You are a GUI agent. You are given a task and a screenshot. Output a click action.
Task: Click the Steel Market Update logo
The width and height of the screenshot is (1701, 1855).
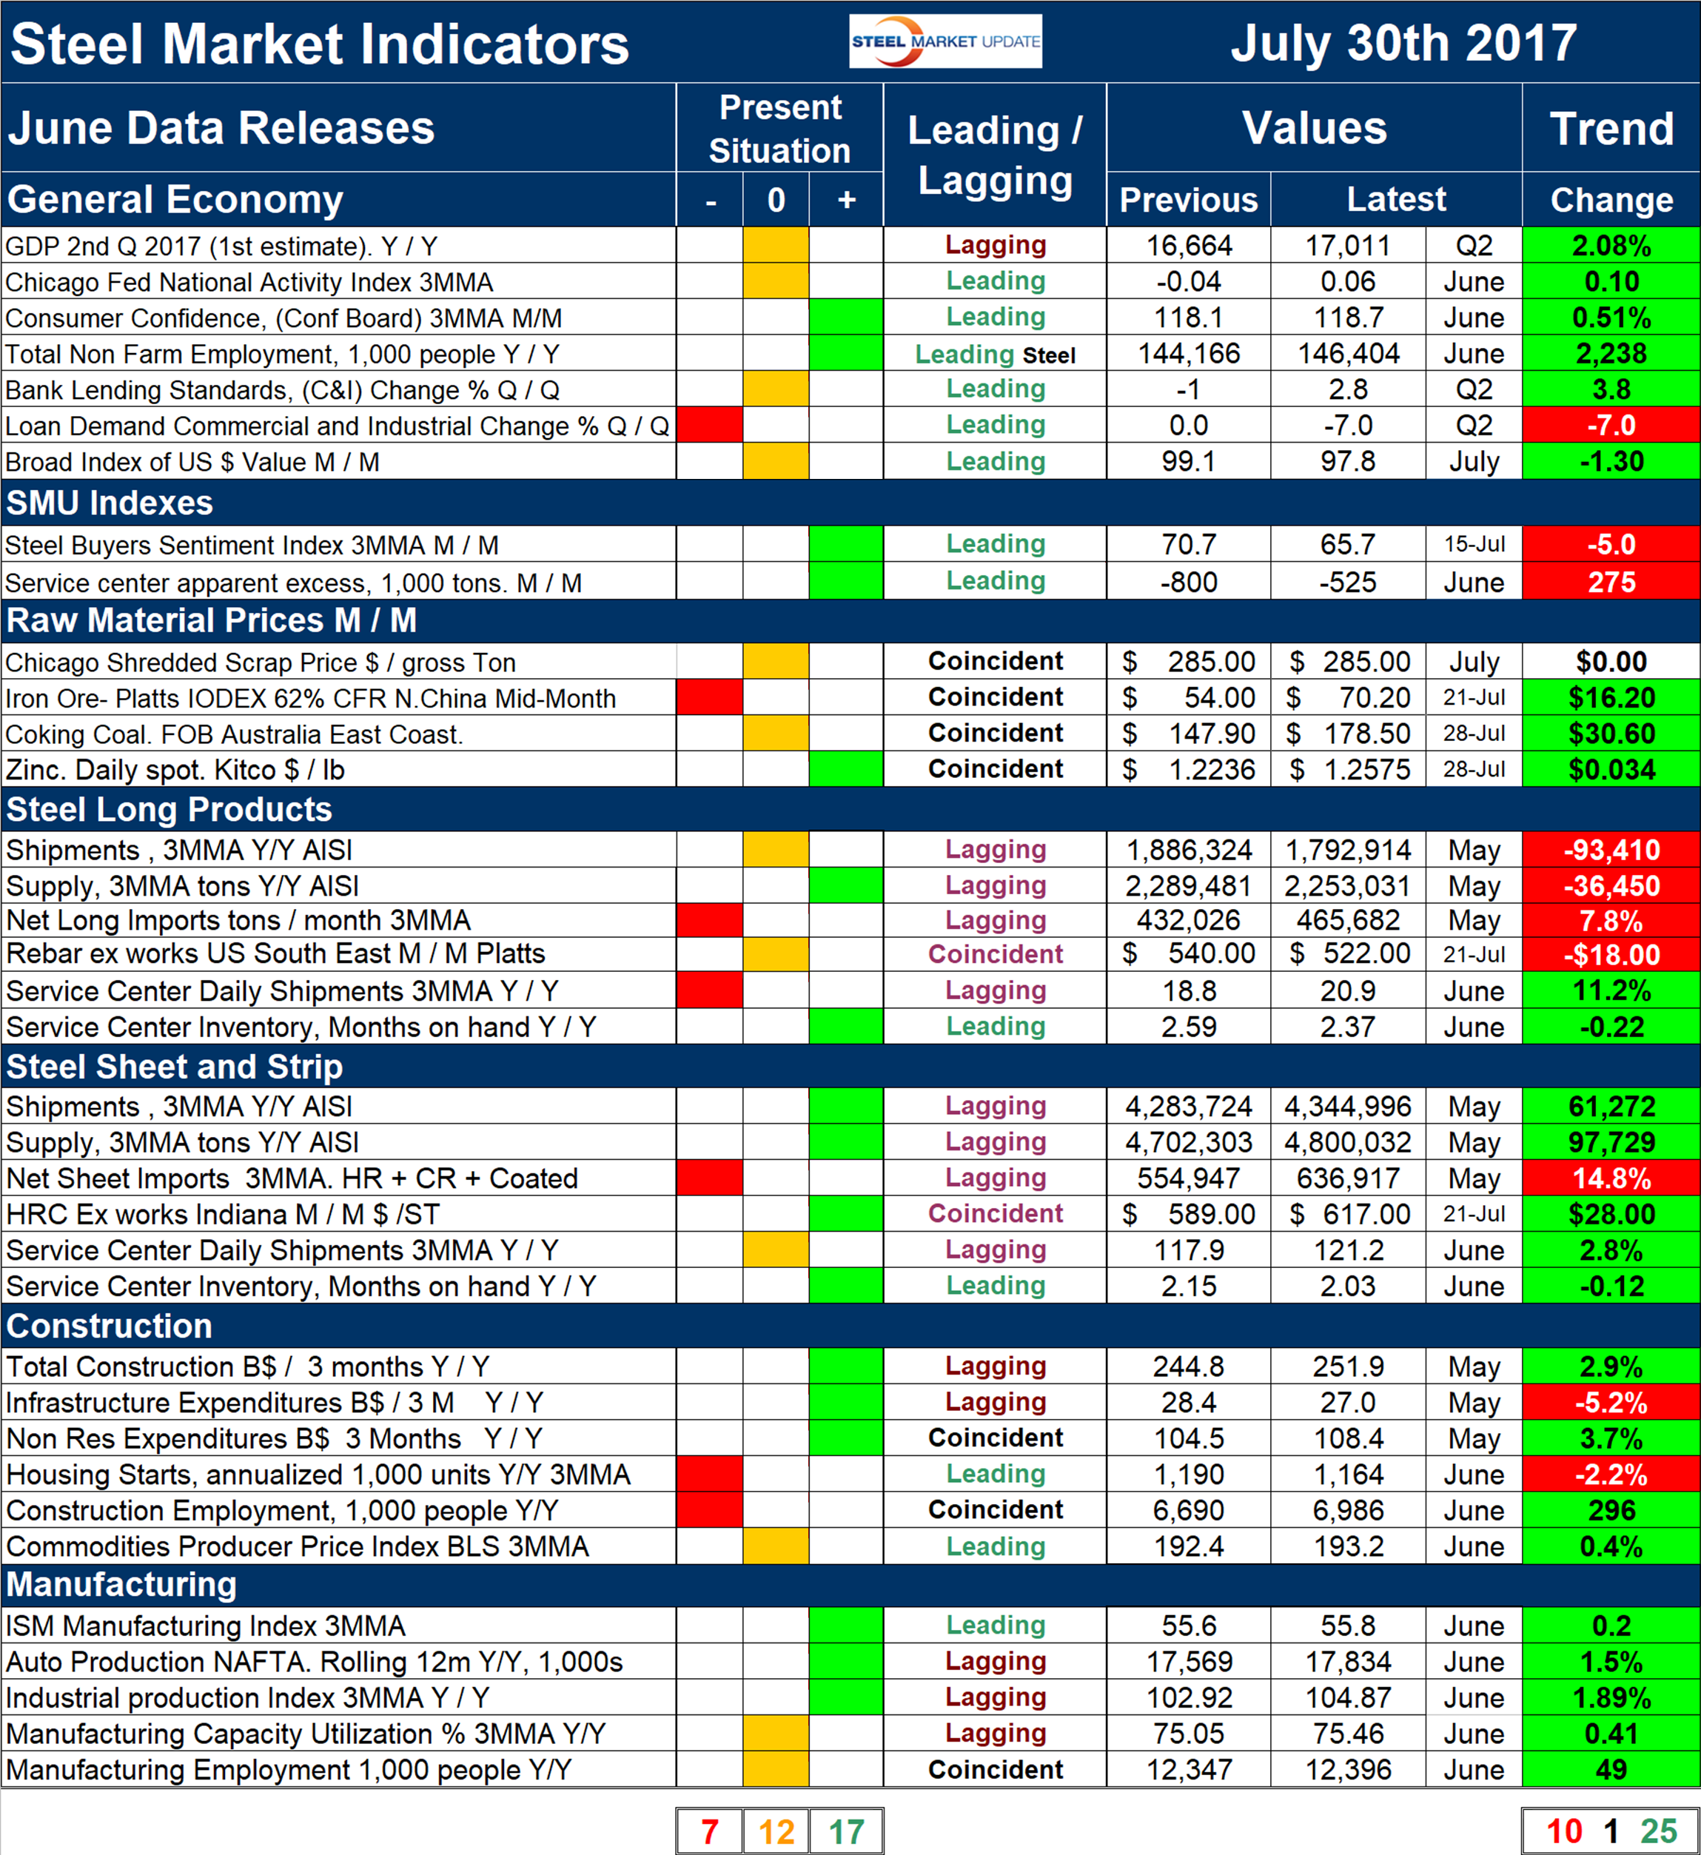pyautogui.click(x=945, y=41)
